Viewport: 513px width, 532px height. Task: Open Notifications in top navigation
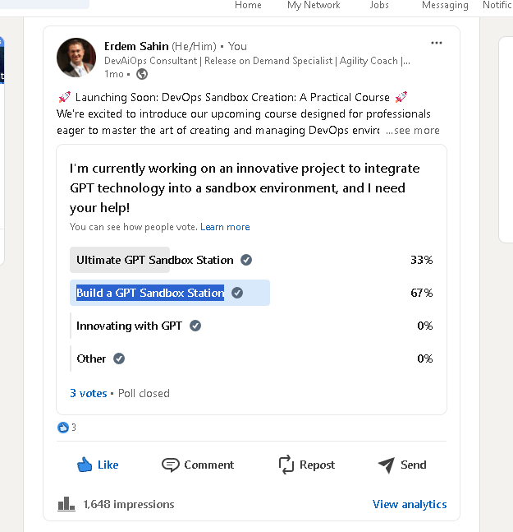(x=497, y=5)
